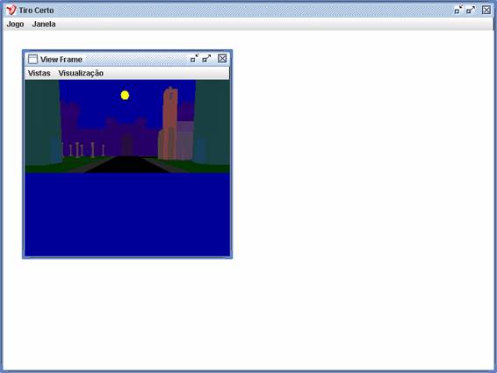Click the blue water area below the road

(127, 214)
